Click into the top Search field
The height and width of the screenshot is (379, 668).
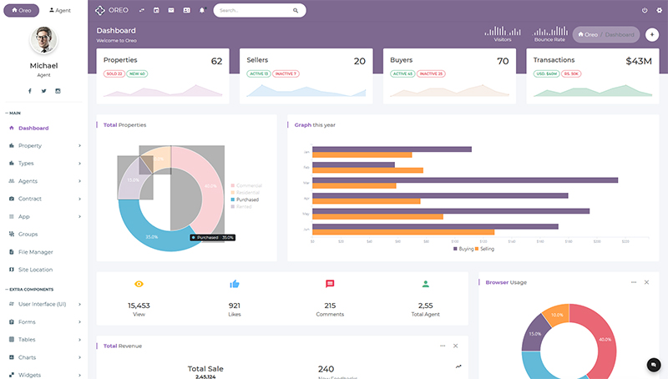point(250,11)
